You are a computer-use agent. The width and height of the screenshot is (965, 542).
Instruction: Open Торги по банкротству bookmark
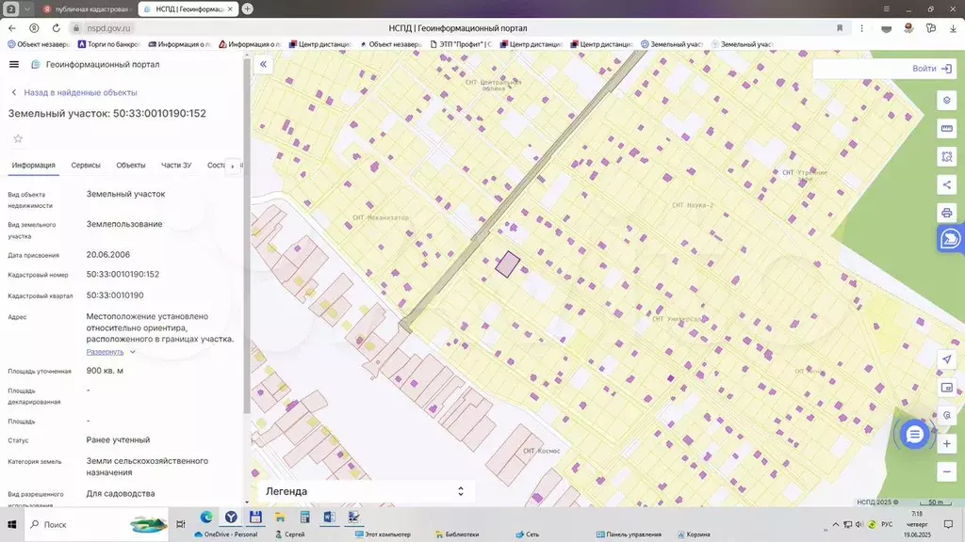click(x=109, y=44)
